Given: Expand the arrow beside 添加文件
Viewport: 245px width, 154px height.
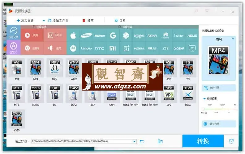Looking at the screenshot, I should (x=44, y=21).
